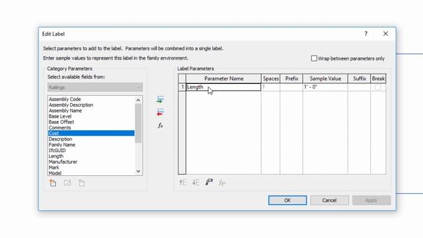The width and height of the screenshot is (423, 238).
Task: Select Description in the list
Action: 60,139
